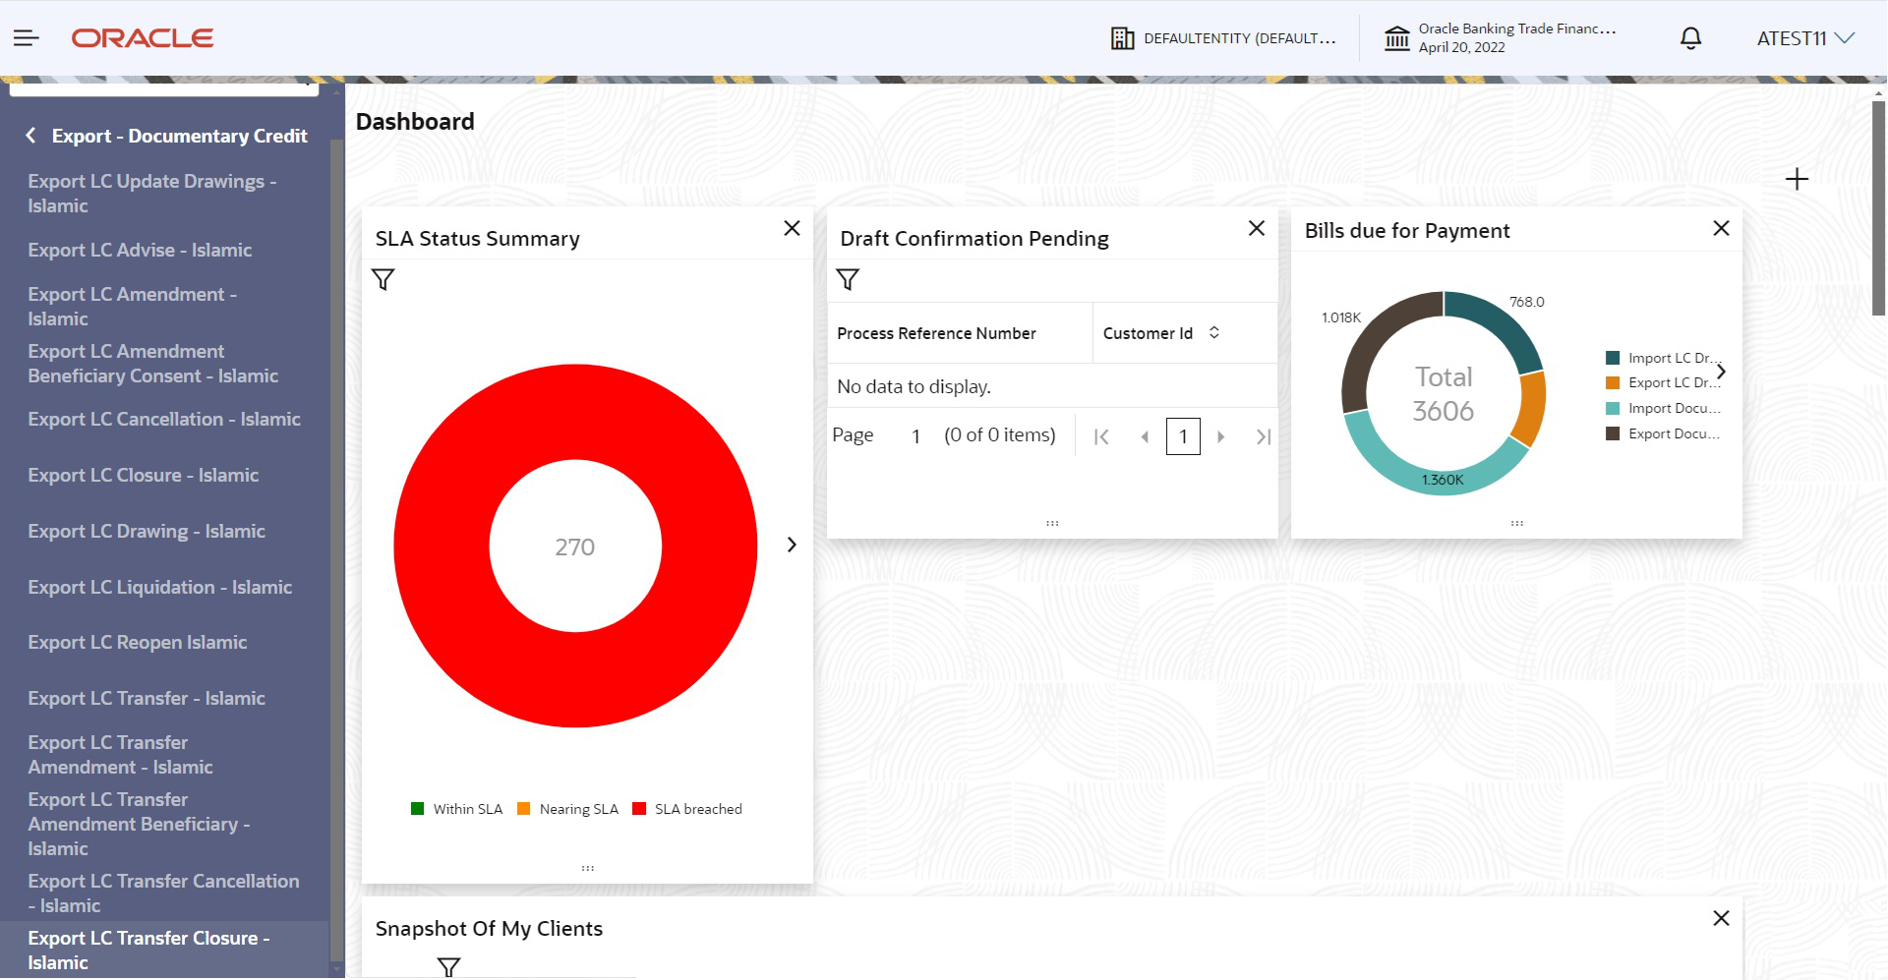Image resolution: width=1888 pixels, height=980 pixels.
Task: Click the bank branch icon in header
Action: coord(1396,38)
